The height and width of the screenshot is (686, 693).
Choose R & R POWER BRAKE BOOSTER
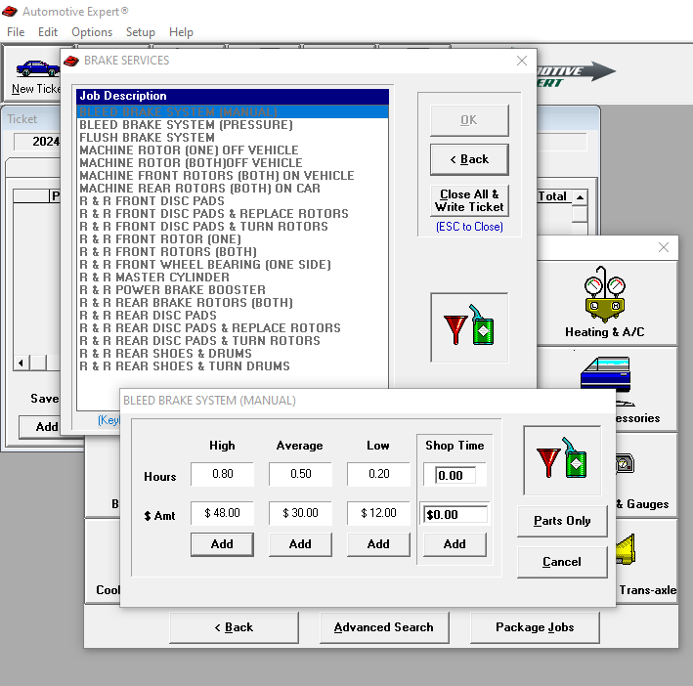(x=172, y=290)
